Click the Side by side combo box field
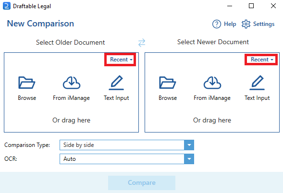 point(127,145)
